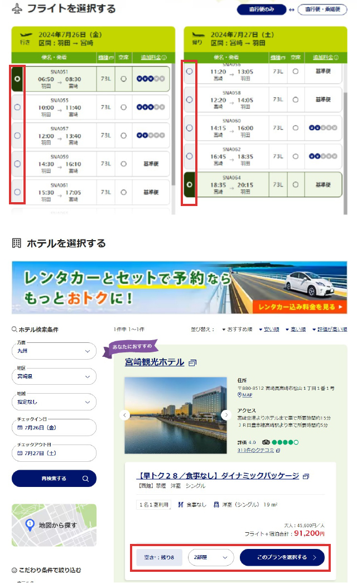Click 追加料金 info header in outbound table

coord(153,58)
